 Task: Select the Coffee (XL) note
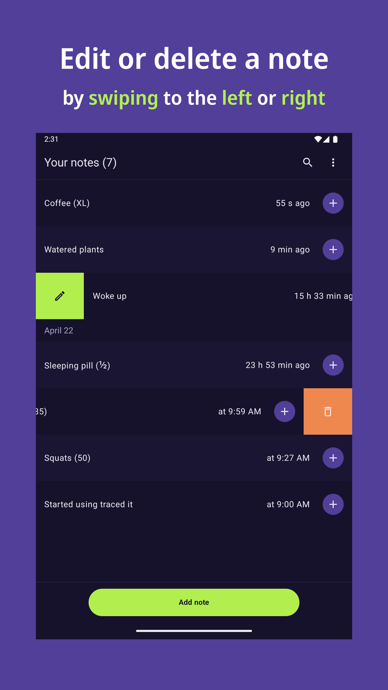[x=67, y=203]
